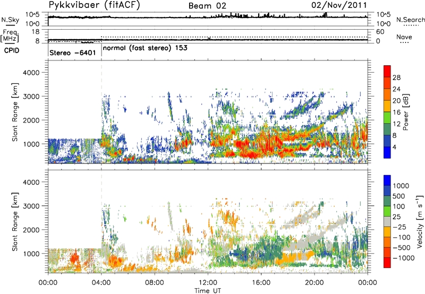The width and height of the screenshot is (425, 294).
Task: Click the Time UT axis title
Action: [x=208, y=291]
